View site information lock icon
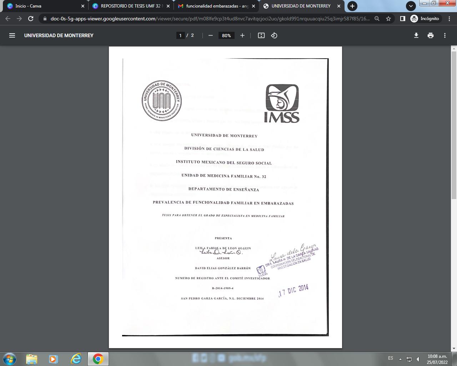 [x=45, y=19]
